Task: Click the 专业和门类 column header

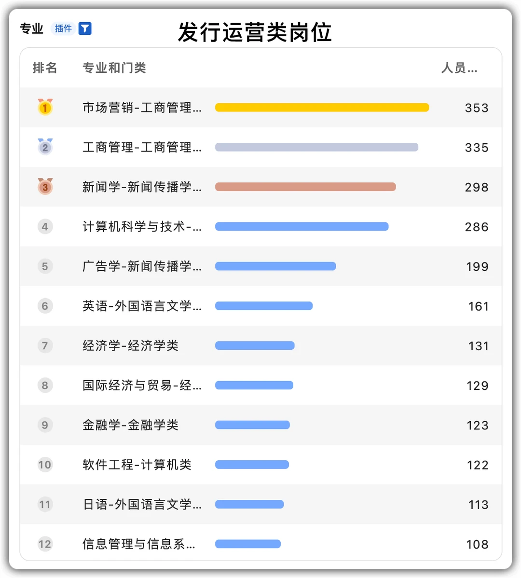Action: [114, 68]
